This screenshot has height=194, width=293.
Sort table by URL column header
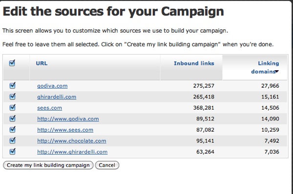point(42,63)
